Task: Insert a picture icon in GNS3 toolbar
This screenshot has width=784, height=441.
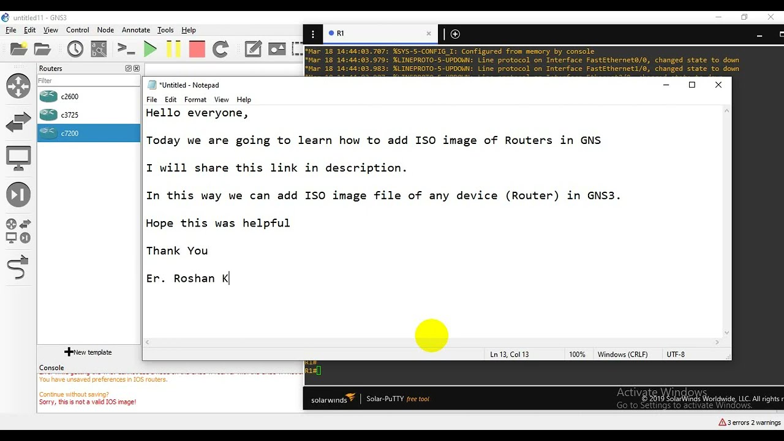Action: click(277, 49)
